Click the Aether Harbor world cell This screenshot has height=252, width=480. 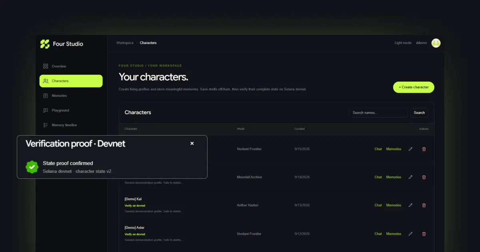click(248, 205)
